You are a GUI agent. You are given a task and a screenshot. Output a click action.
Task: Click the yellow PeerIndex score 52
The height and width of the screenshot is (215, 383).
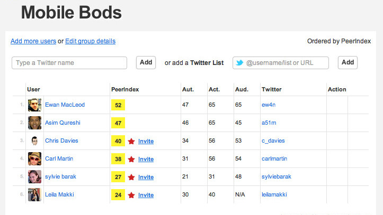point(118,105)
